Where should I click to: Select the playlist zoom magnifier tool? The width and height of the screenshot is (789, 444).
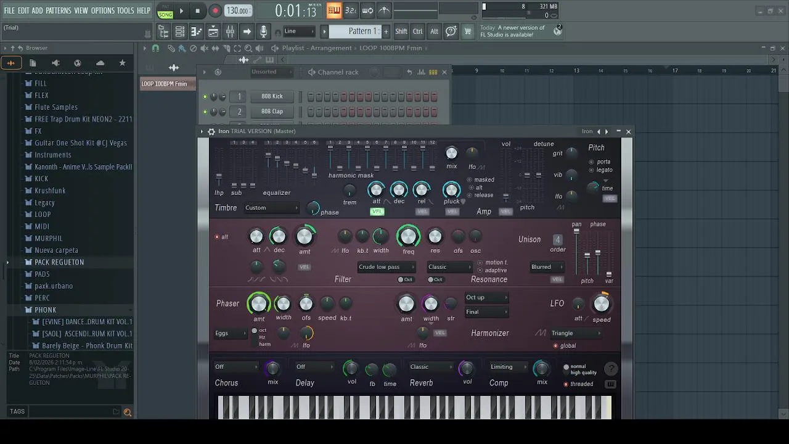tap(248, 48)
